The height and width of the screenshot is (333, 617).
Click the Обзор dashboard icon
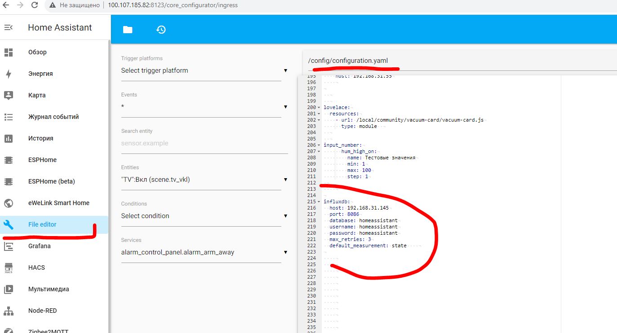pyautogui.click(x=9, y=52)
